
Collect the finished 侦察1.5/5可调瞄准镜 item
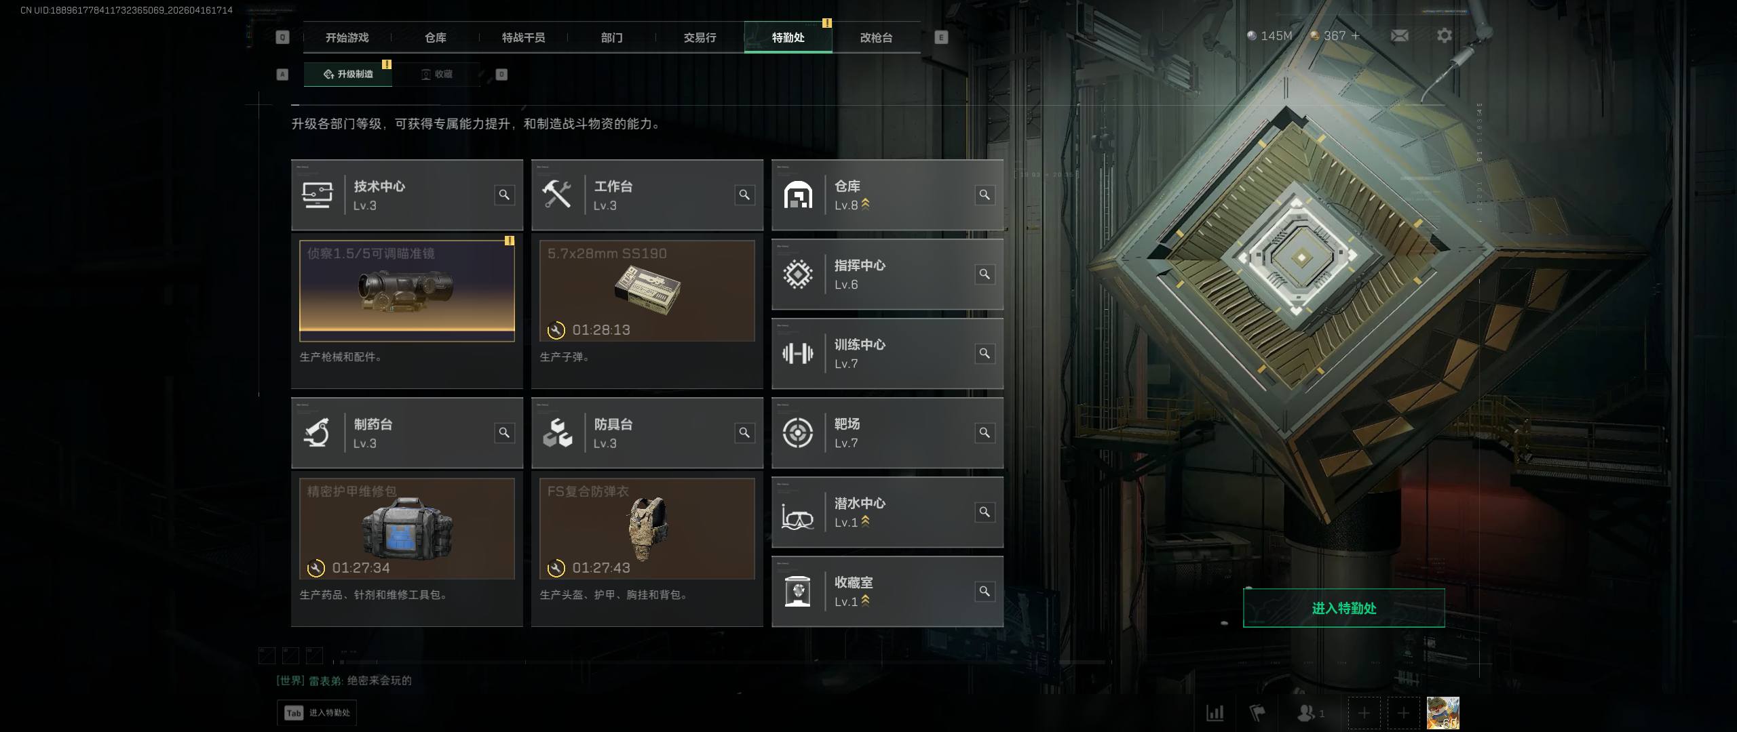[x=407, y=291]
